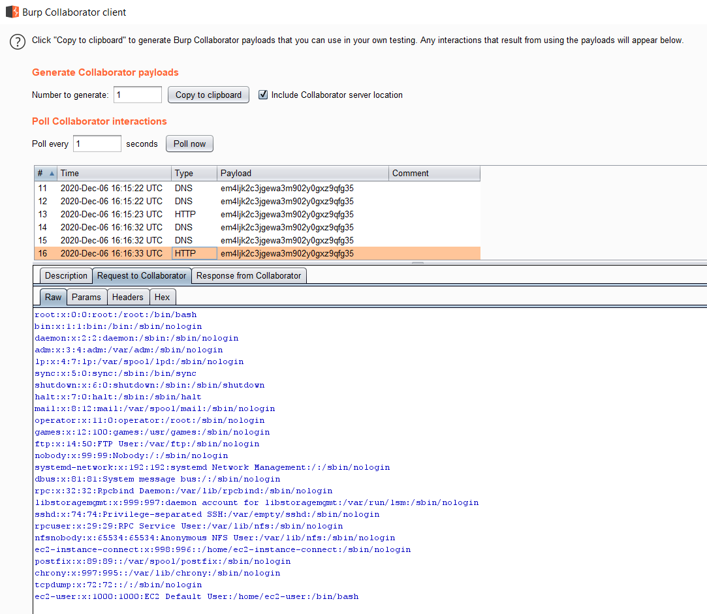Select interaction row 15 DNS

click(257, 240)
